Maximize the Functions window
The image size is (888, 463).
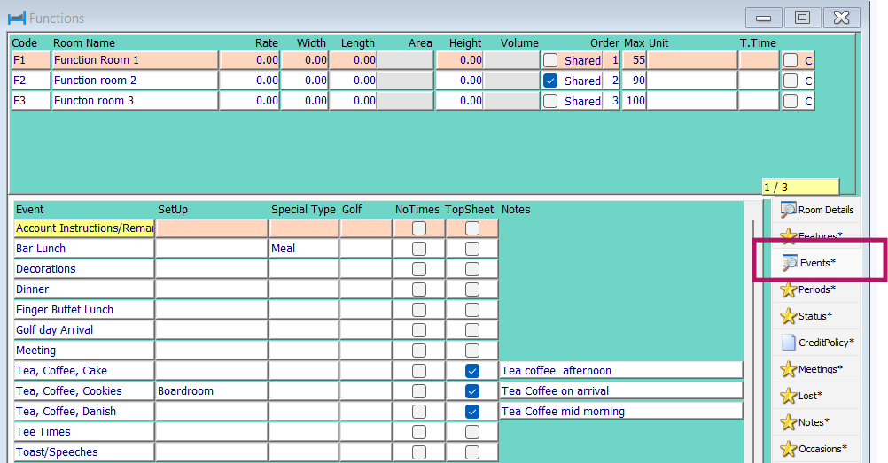click(802, 18)
